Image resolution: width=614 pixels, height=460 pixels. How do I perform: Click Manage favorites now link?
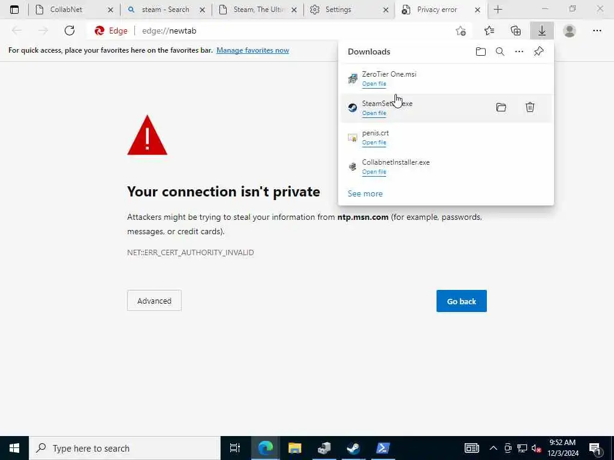click(252, 50)
